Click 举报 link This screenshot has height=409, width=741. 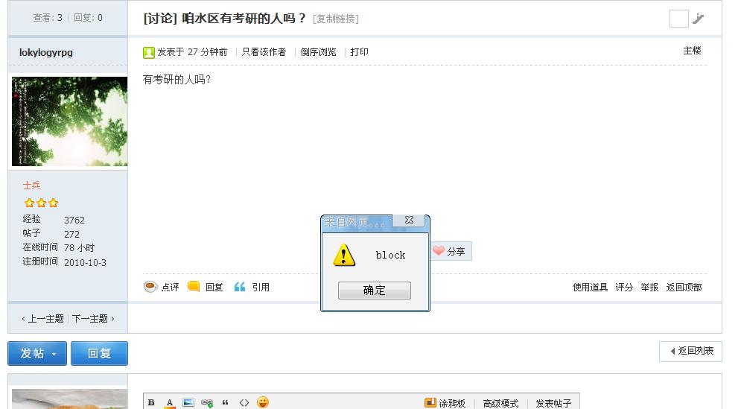[649, 288]
